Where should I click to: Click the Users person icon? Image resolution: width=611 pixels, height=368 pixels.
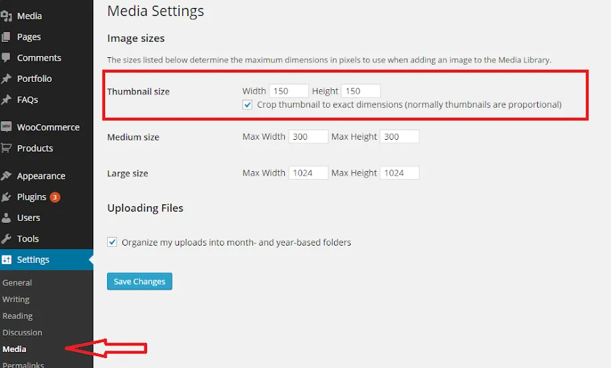[x=6, y=218]
